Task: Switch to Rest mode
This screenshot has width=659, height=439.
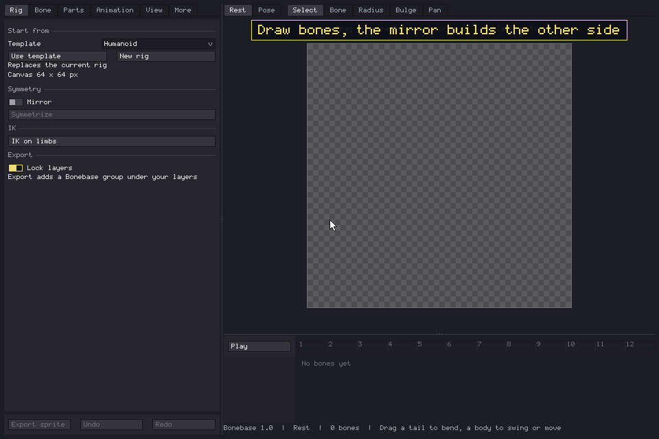Action: pyautogui.click(x=238, y=10)
